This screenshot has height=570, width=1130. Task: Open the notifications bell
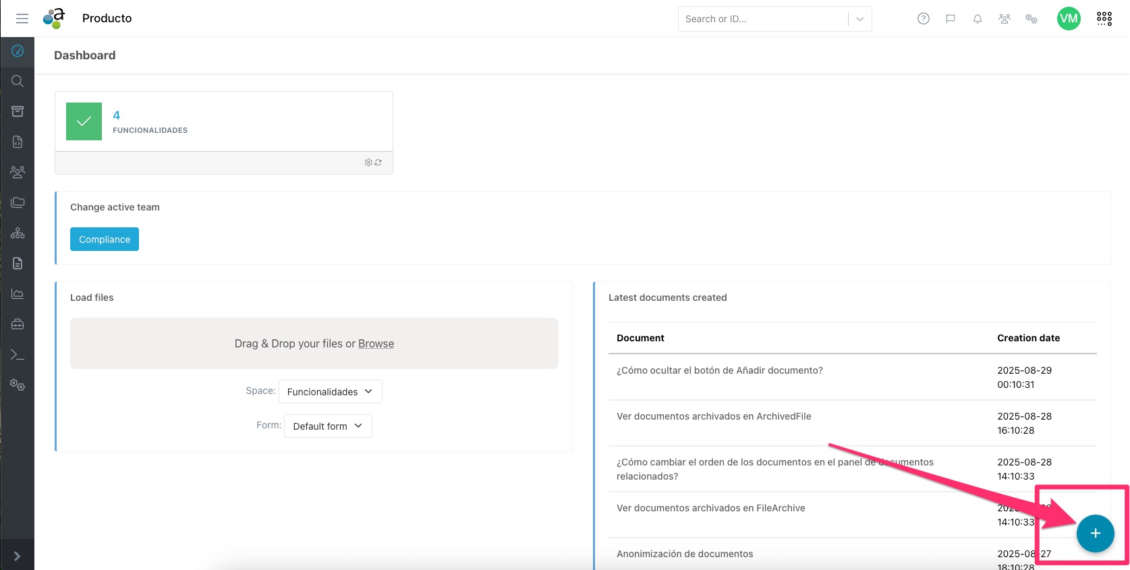pyautogui.click(x=977, y=19)
